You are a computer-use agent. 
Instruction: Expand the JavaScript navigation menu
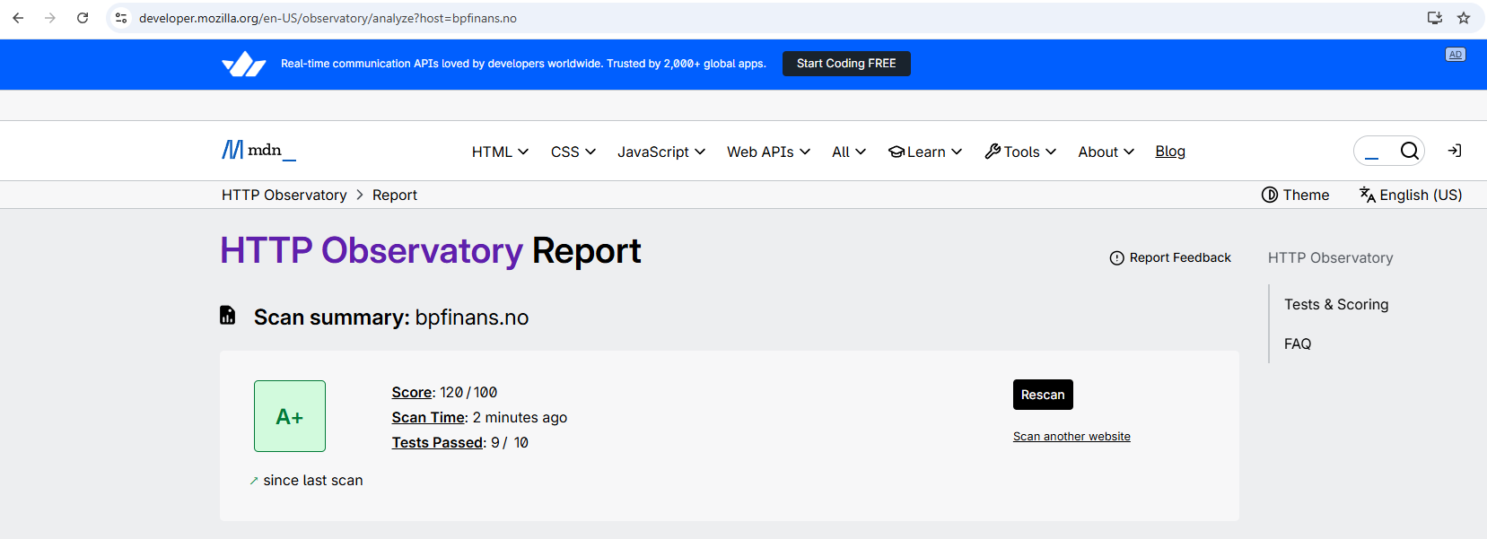tap(661, 152)
